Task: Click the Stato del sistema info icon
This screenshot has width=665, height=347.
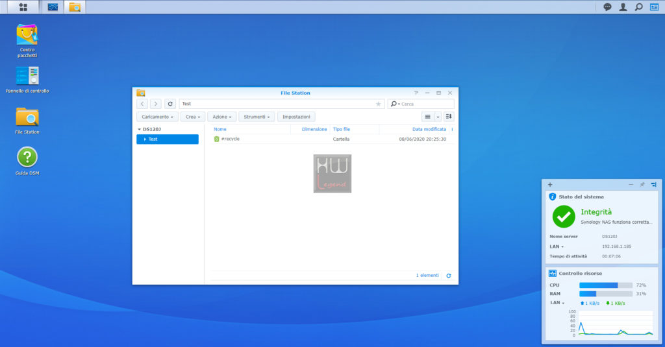Action: (x=552, y=197)
